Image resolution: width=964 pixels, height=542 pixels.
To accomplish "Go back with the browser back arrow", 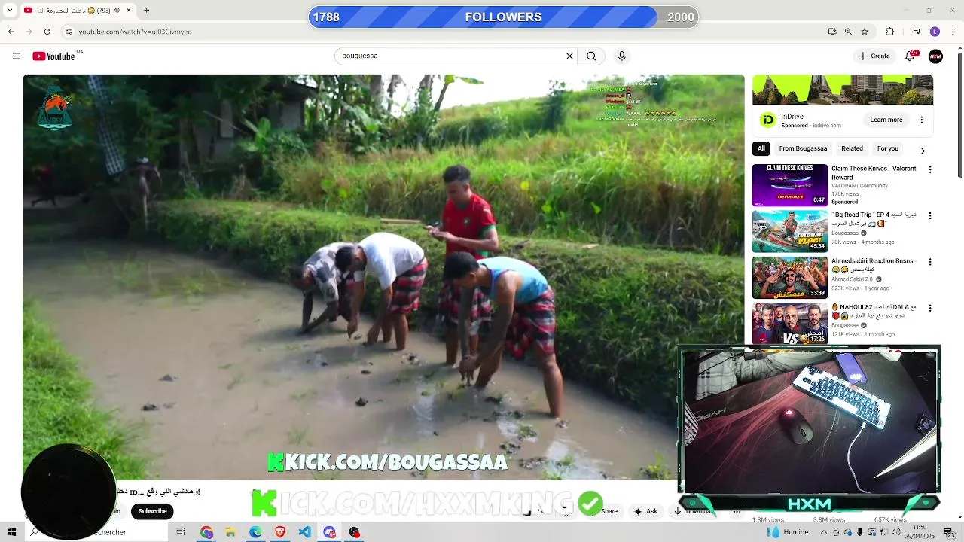I will pos(11,32).
